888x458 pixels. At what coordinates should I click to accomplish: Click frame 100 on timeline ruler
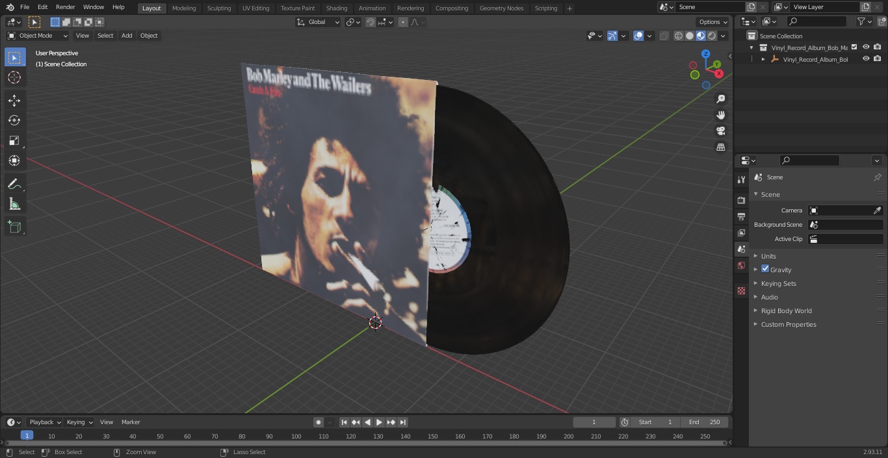pyautogui.click(x=296, y=436)
